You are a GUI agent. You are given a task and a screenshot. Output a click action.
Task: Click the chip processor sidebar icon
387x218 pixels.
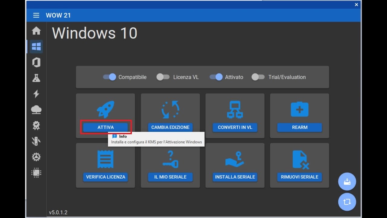click(36, 173)
